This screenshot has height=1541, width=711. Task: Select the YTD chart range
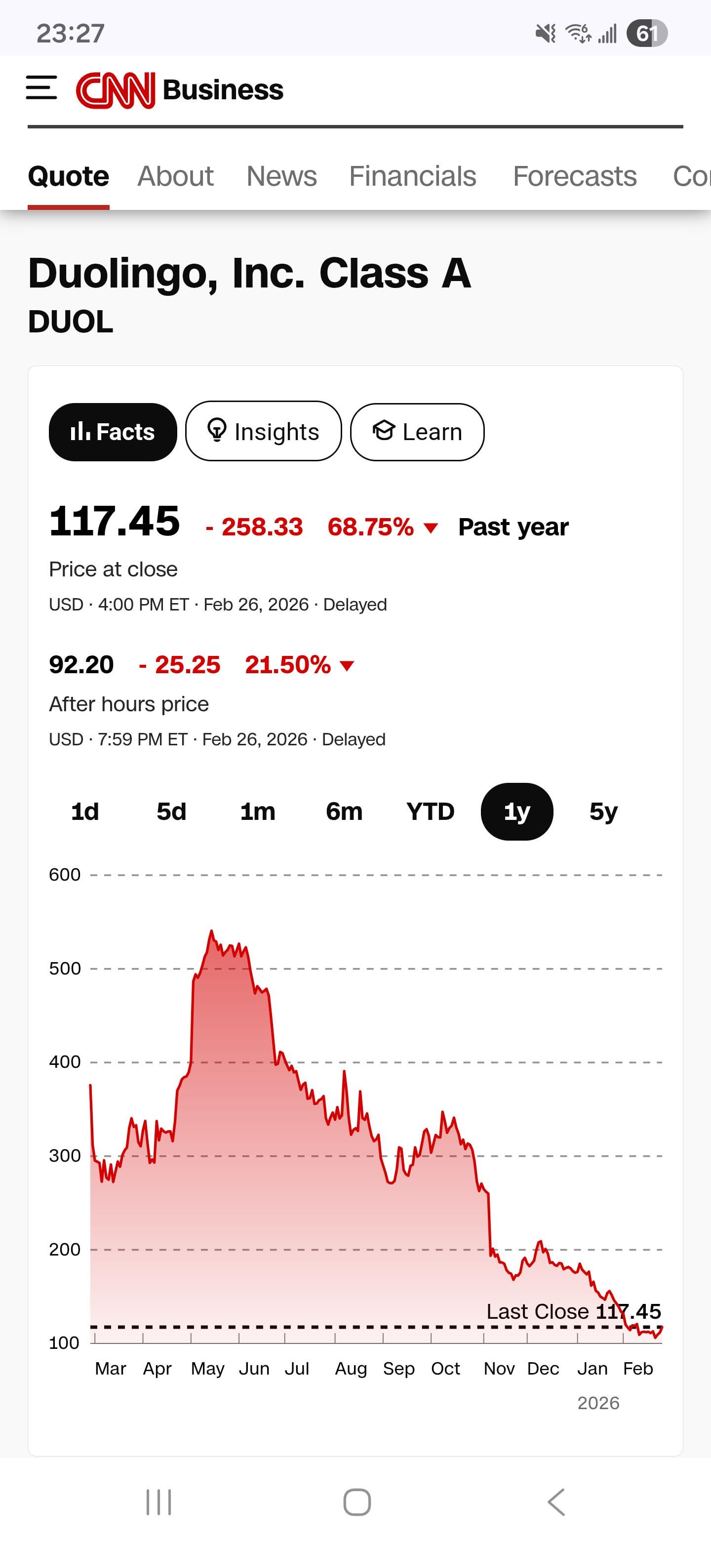click(x=430, y=812)
